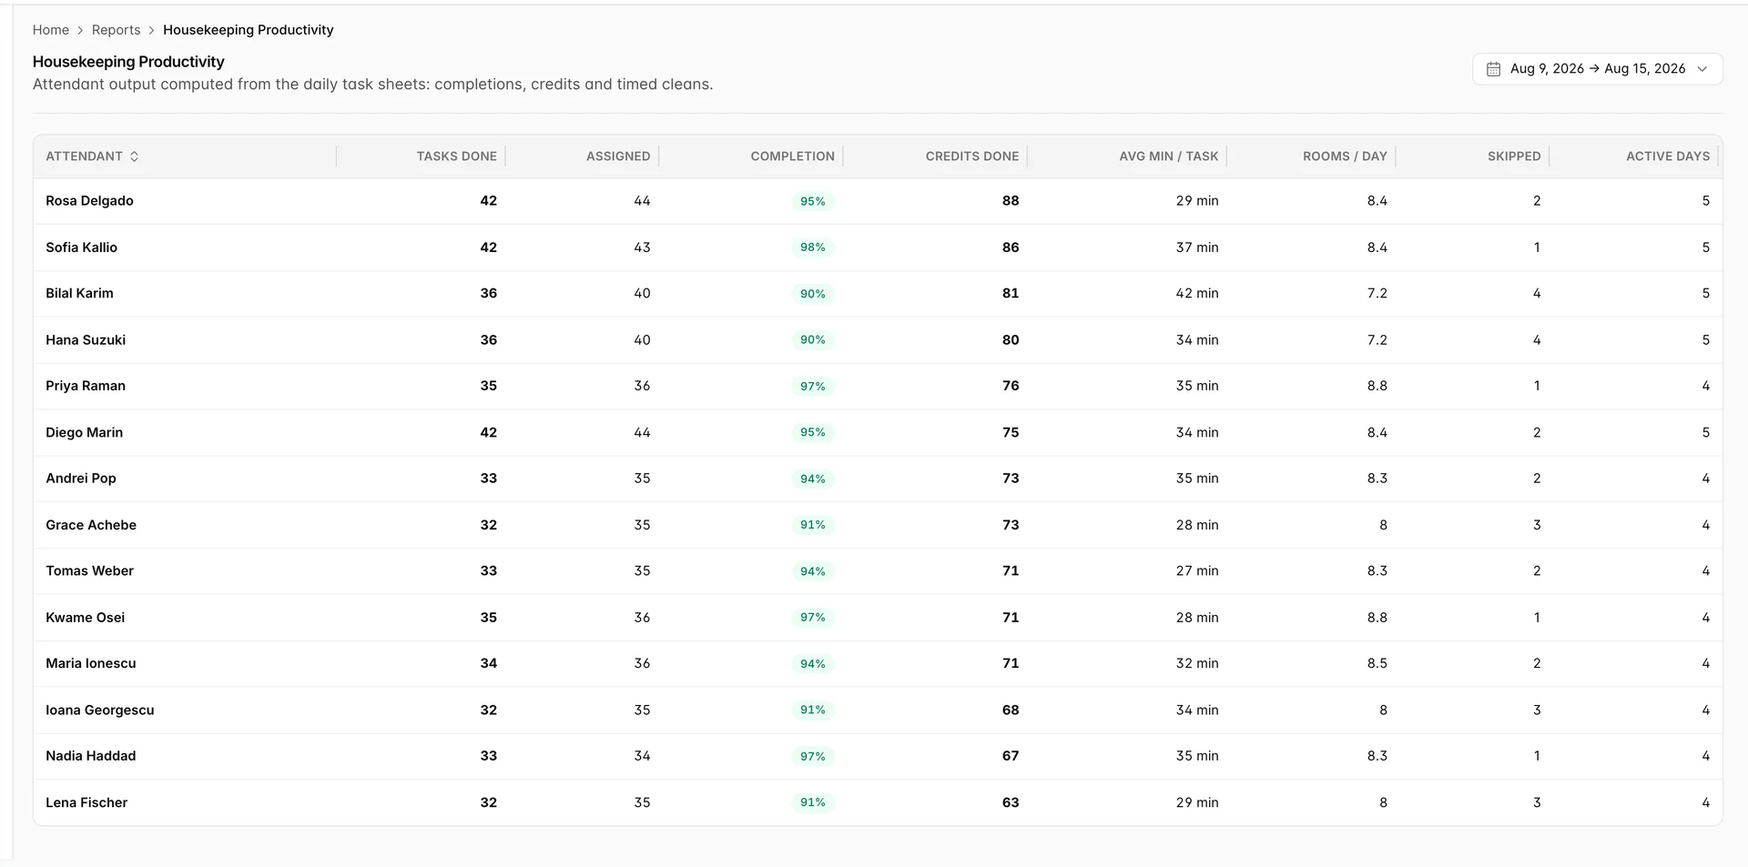
Task: Go to Home breadcrumb
Action: click(51, 30)
